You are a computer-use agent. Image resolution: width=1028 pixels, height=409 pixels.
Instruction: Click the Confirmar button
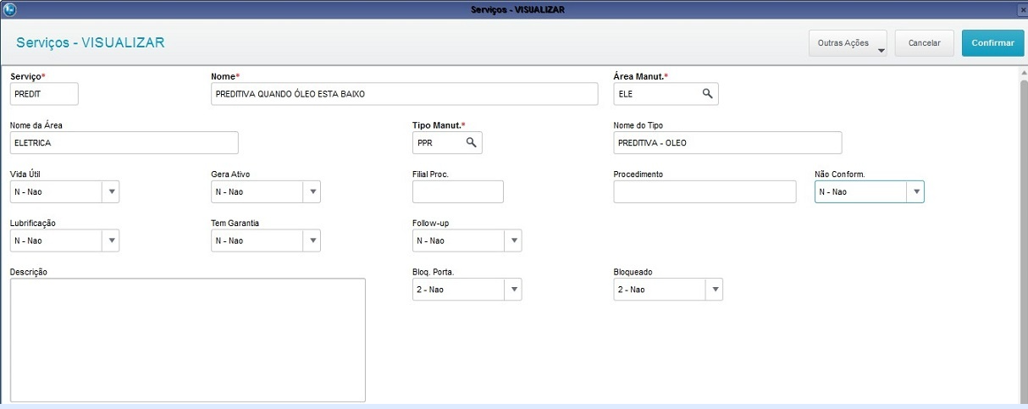(992, 42)
